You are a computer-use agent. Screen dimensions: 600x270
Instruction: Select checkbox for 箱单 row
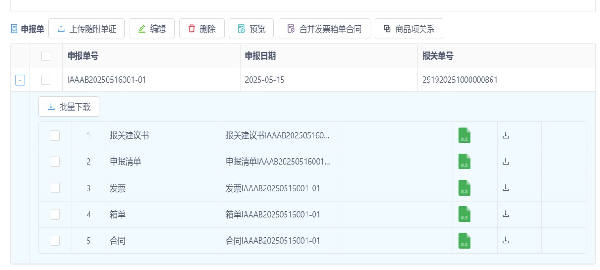55,214
